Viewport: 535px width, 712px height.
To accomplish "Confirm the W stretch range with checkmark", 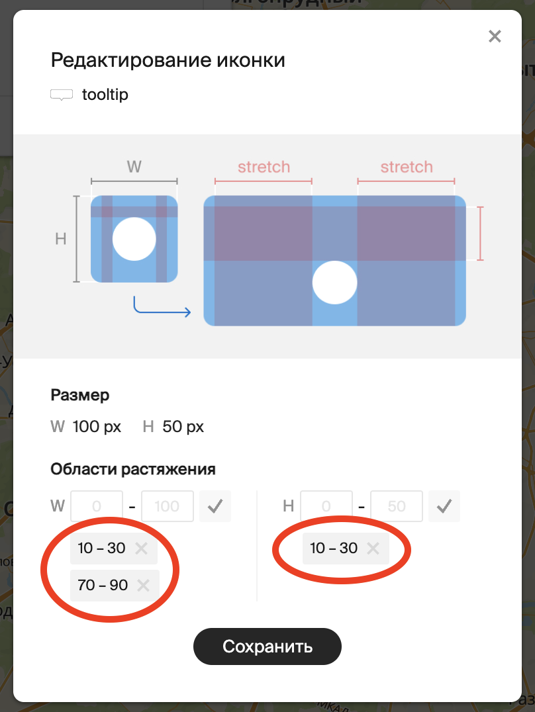I will (x=215, y=506).
